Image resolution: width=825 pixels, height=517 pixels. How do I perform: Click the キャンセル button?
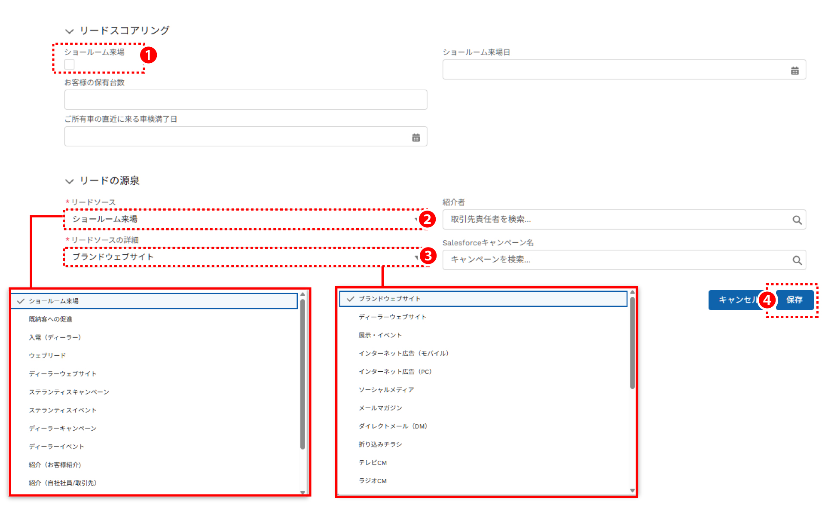[735, 300]
